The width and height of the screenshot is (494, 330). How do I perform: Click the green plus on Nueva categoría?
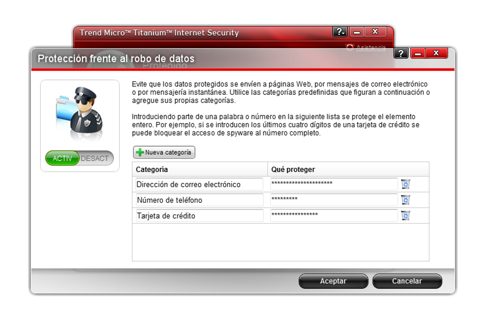(x=139, y=151)
